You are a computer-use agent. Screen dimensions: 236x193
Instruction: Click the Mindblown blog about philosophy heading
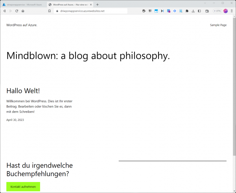click(x=88, y=56)
